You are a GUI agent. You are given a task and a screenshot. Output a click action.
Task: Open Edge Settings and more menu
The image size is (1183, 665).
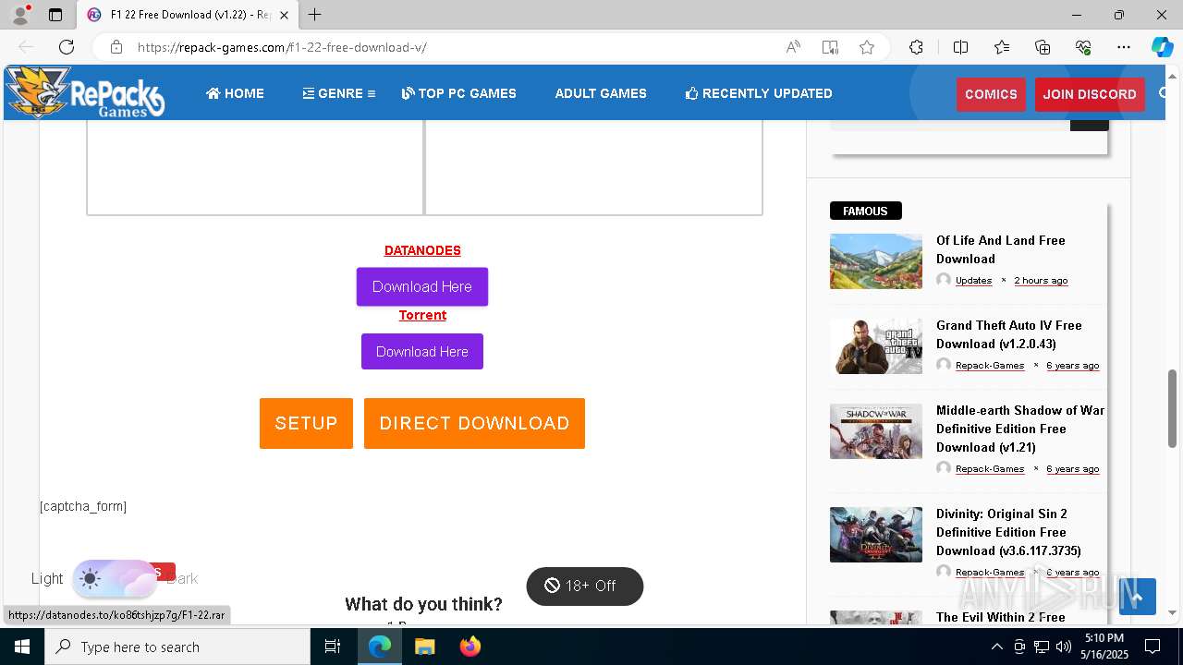[x=1124, y=47]
